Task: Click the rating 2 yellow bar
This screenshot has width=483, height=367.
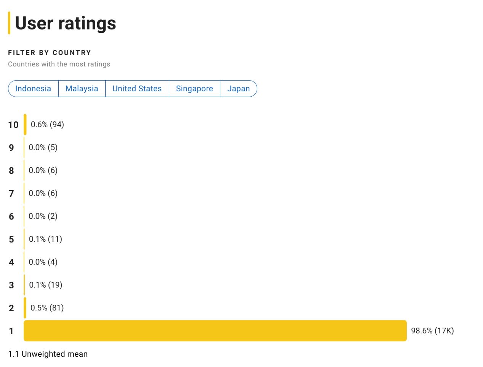Action: pos(25,308)
